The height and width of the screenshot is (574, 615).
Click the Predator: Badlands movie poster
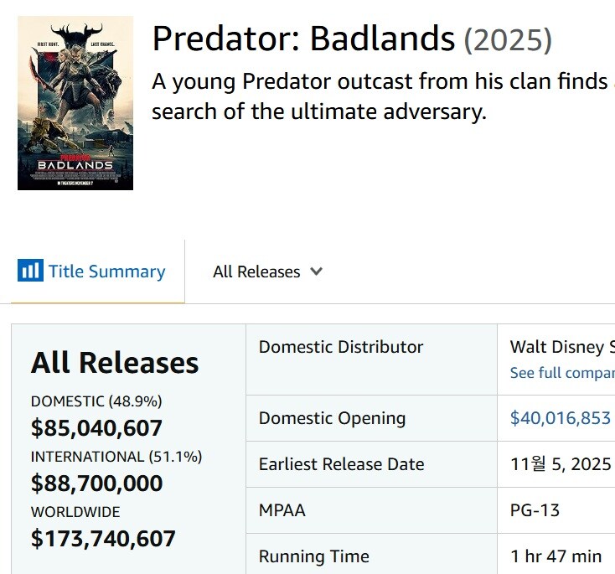[x=75, y=102]
